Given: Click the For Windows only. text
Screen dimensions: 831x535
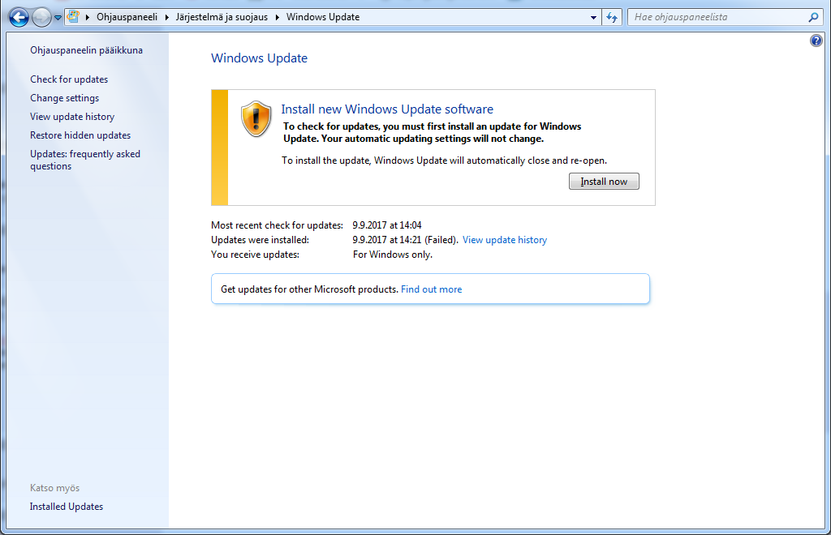Looking at the screenshot, I should 392,255.
